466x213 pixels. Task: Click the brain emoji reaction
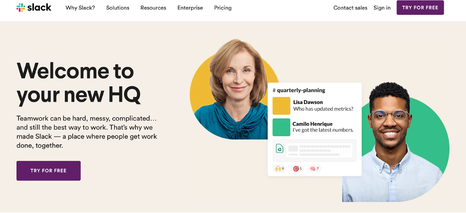click(x=314, y=169)
